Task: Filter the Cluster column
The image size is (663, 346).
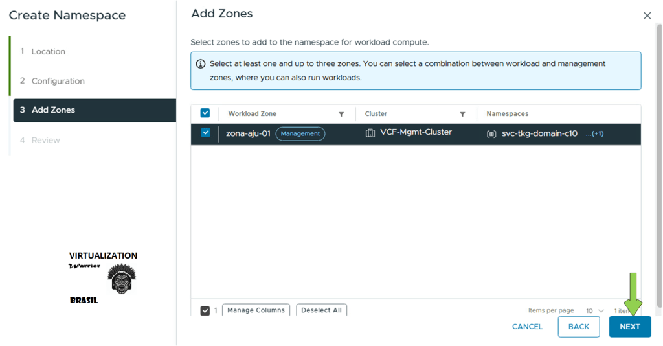Action: click(x=462, y=114)
